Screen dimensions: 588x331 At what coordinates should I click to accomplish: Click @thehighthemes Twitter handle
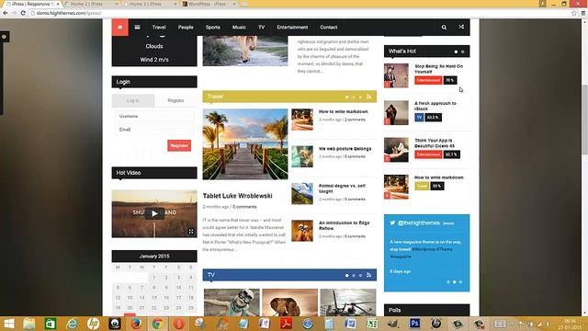tap(419, 223)
